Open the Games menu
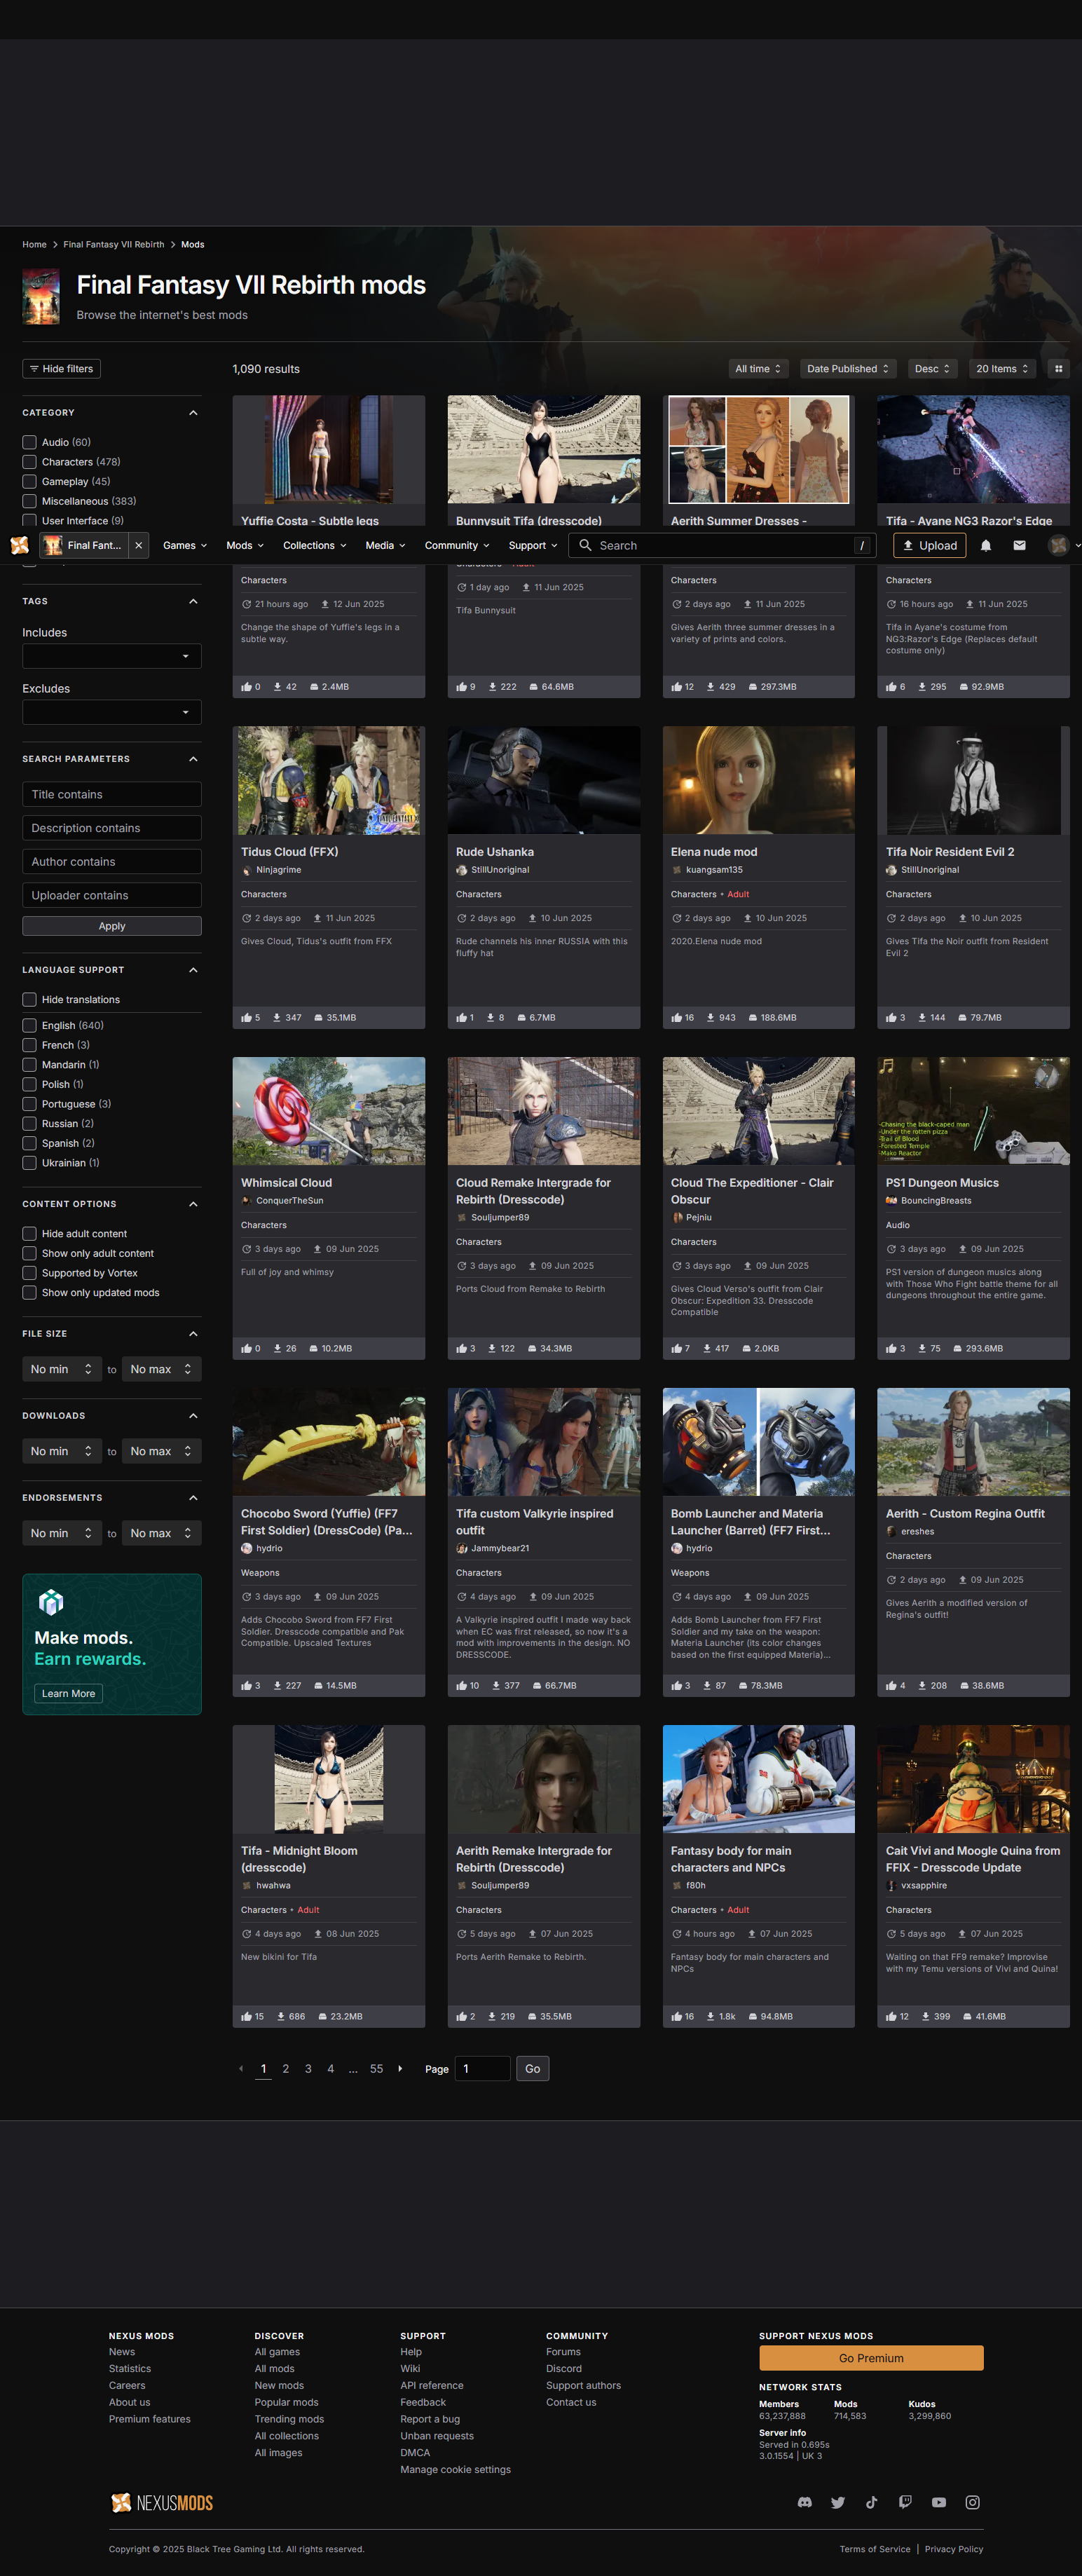 [185, 545]
